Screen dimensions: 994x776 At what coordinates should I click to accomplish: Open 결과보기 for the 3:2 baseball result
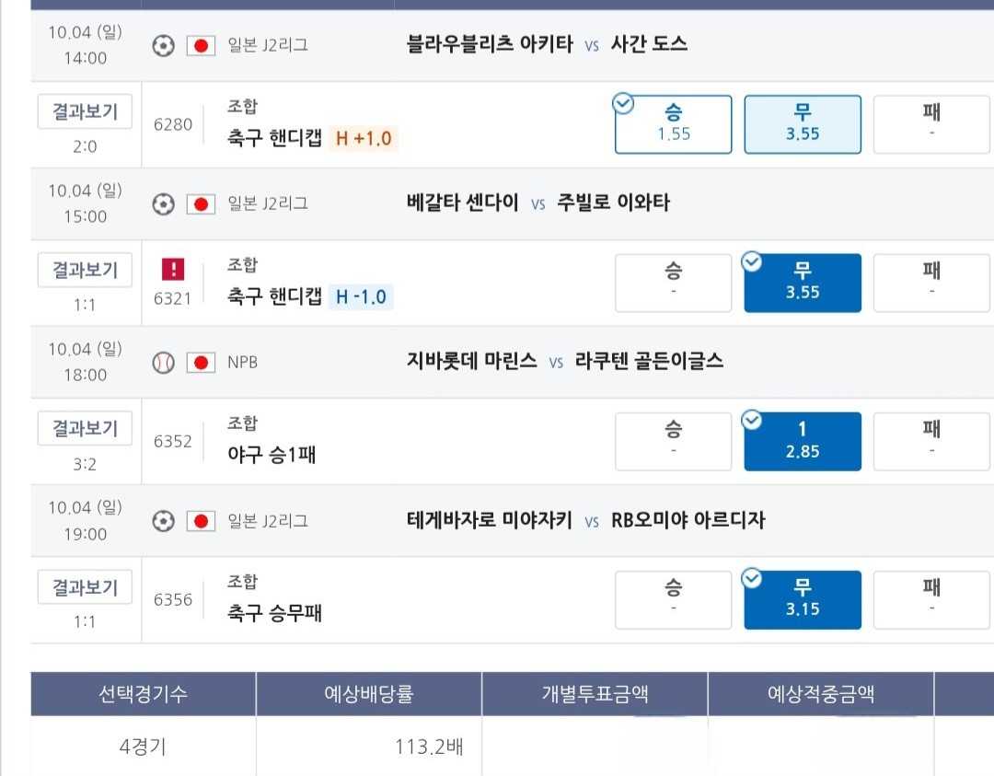[x=85, y=429]
